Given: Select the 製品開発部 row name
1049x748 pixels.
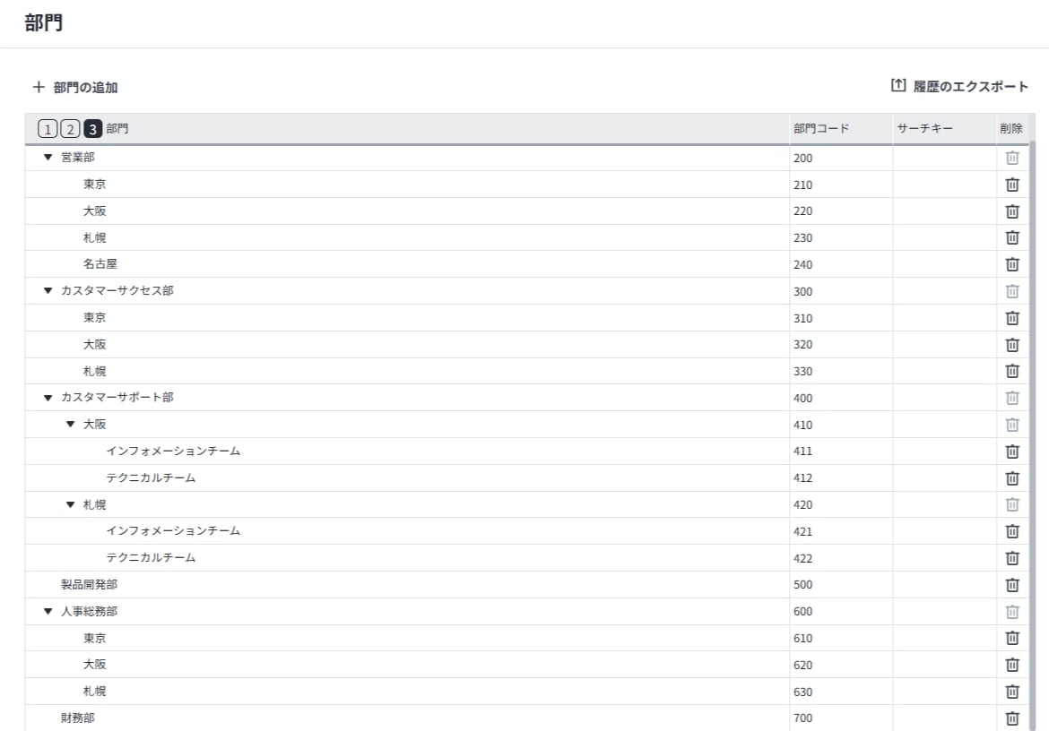Looking at the screenshot, I should click(89, 585).
